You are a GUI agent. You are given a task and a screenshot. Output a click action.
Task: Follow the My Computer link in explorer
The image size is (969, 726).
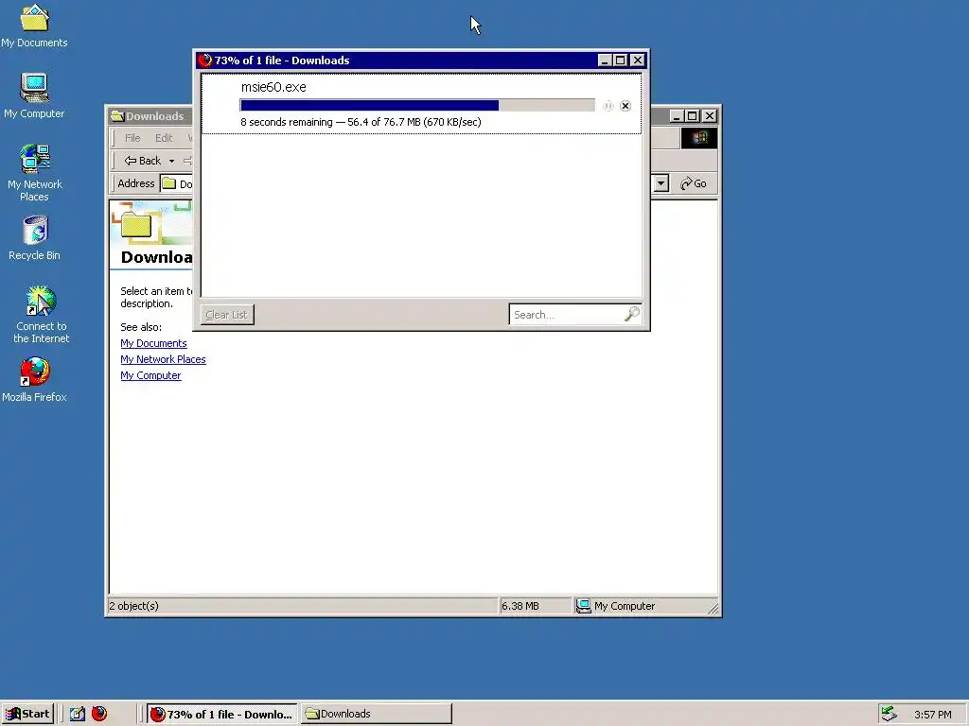point(150,375)
